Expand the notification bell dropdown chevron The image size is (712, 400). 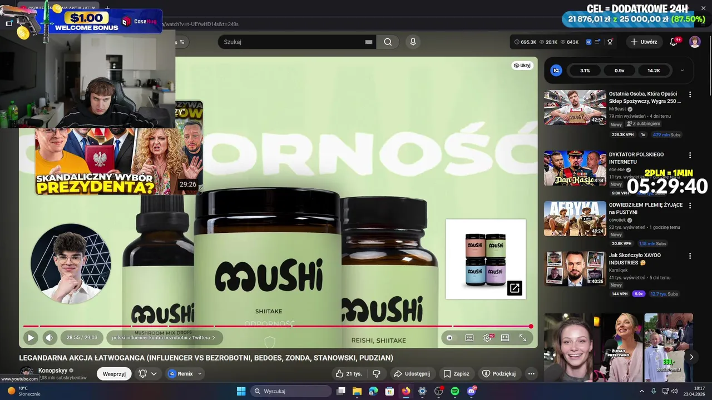154,374
